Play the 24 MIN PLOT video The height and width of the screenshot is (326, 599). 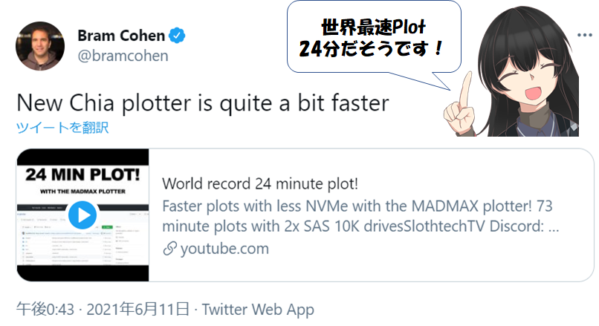click(82, 215)
